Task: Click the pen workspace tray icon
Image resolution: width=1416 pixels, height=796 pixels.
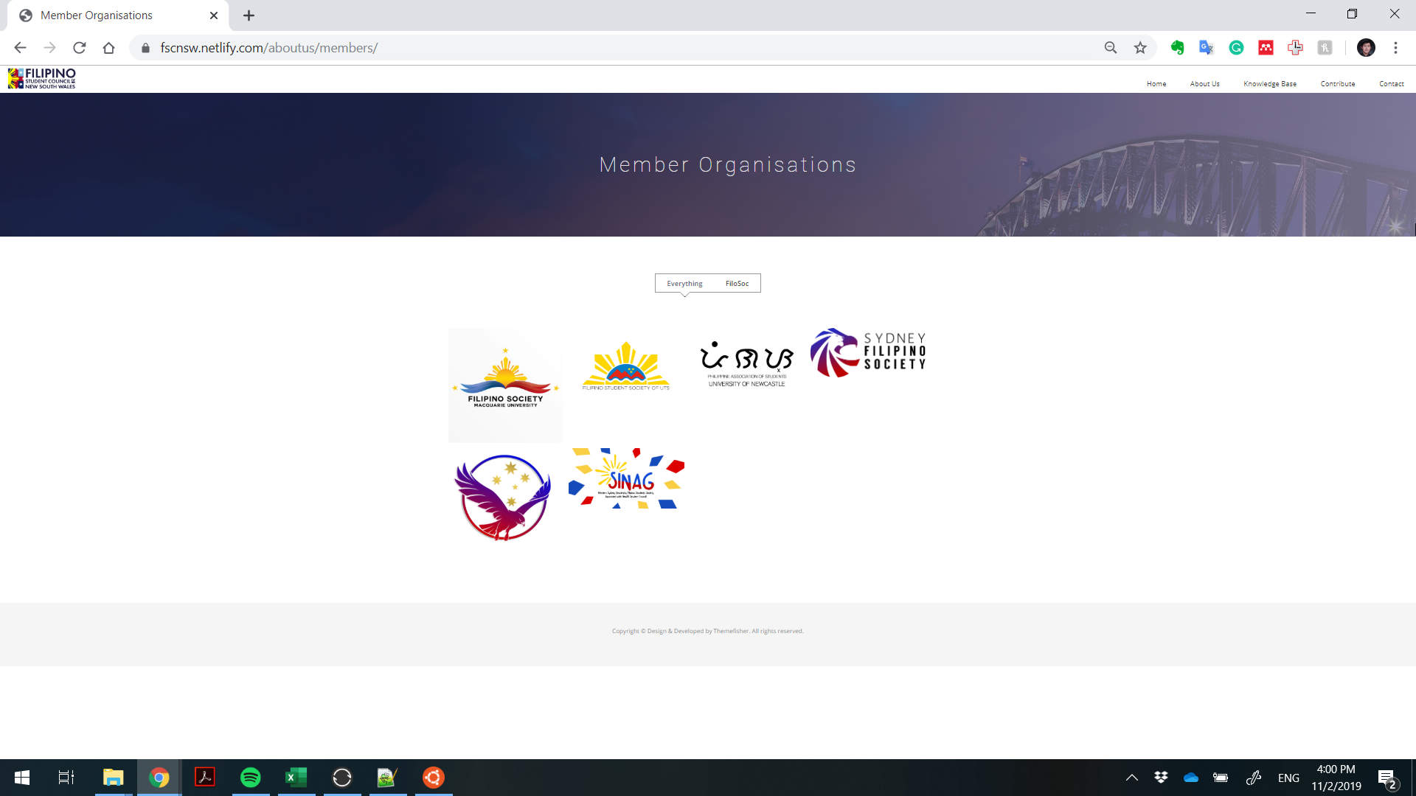Action: pyautogui.click(x=1253, y=778)
